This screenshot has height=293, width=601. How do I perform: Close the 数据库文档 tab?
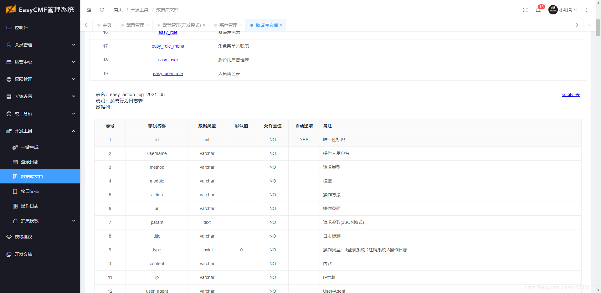281,25
